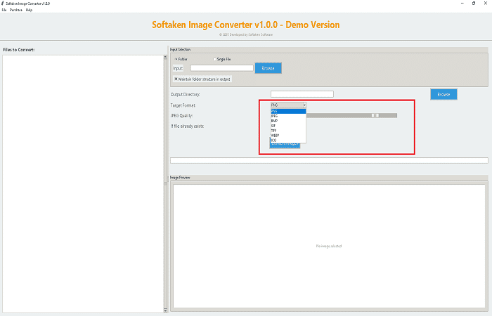Minimize the application window

point(462,3)
